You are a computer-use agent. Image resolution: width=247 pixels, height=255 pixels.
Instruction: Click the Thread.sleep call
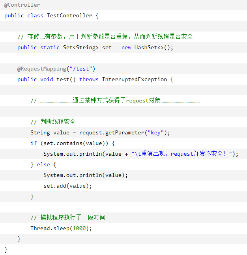(61, 228)
